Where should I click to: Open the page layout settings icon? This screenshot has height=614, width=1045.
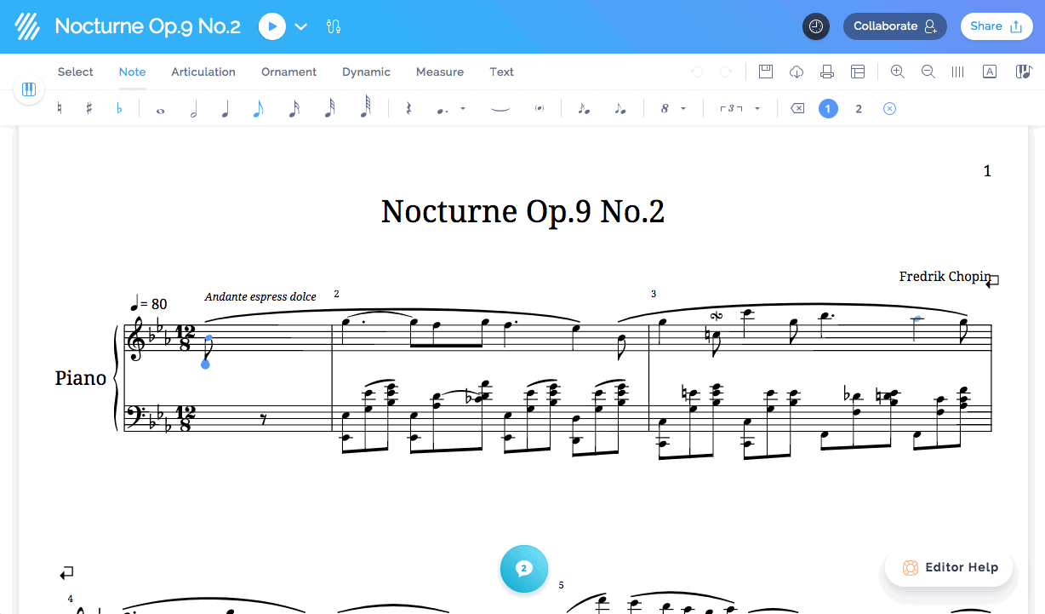(858, 72)
